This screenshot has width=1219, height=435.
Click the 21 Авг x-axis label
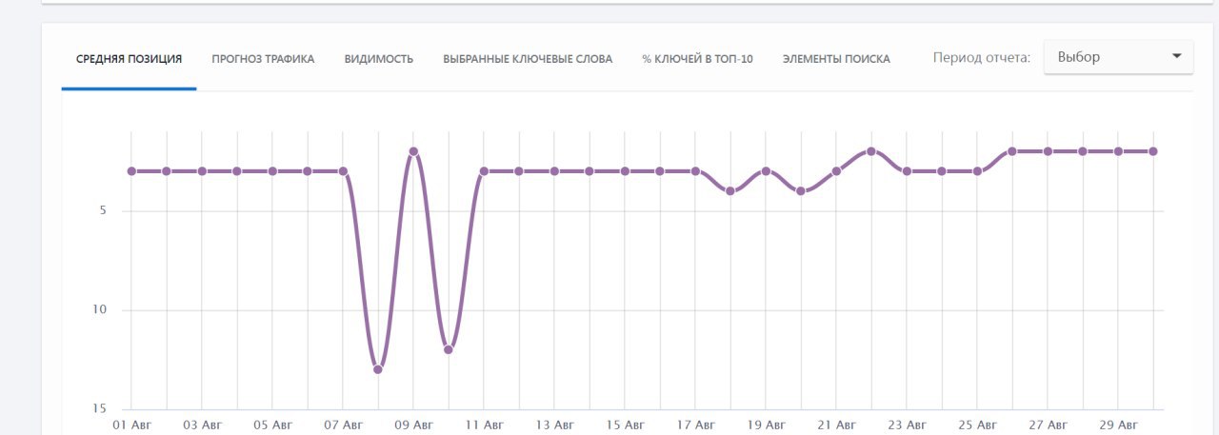(836, 425)
